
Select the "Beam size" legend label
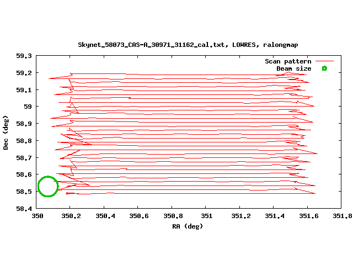point(293,68)
